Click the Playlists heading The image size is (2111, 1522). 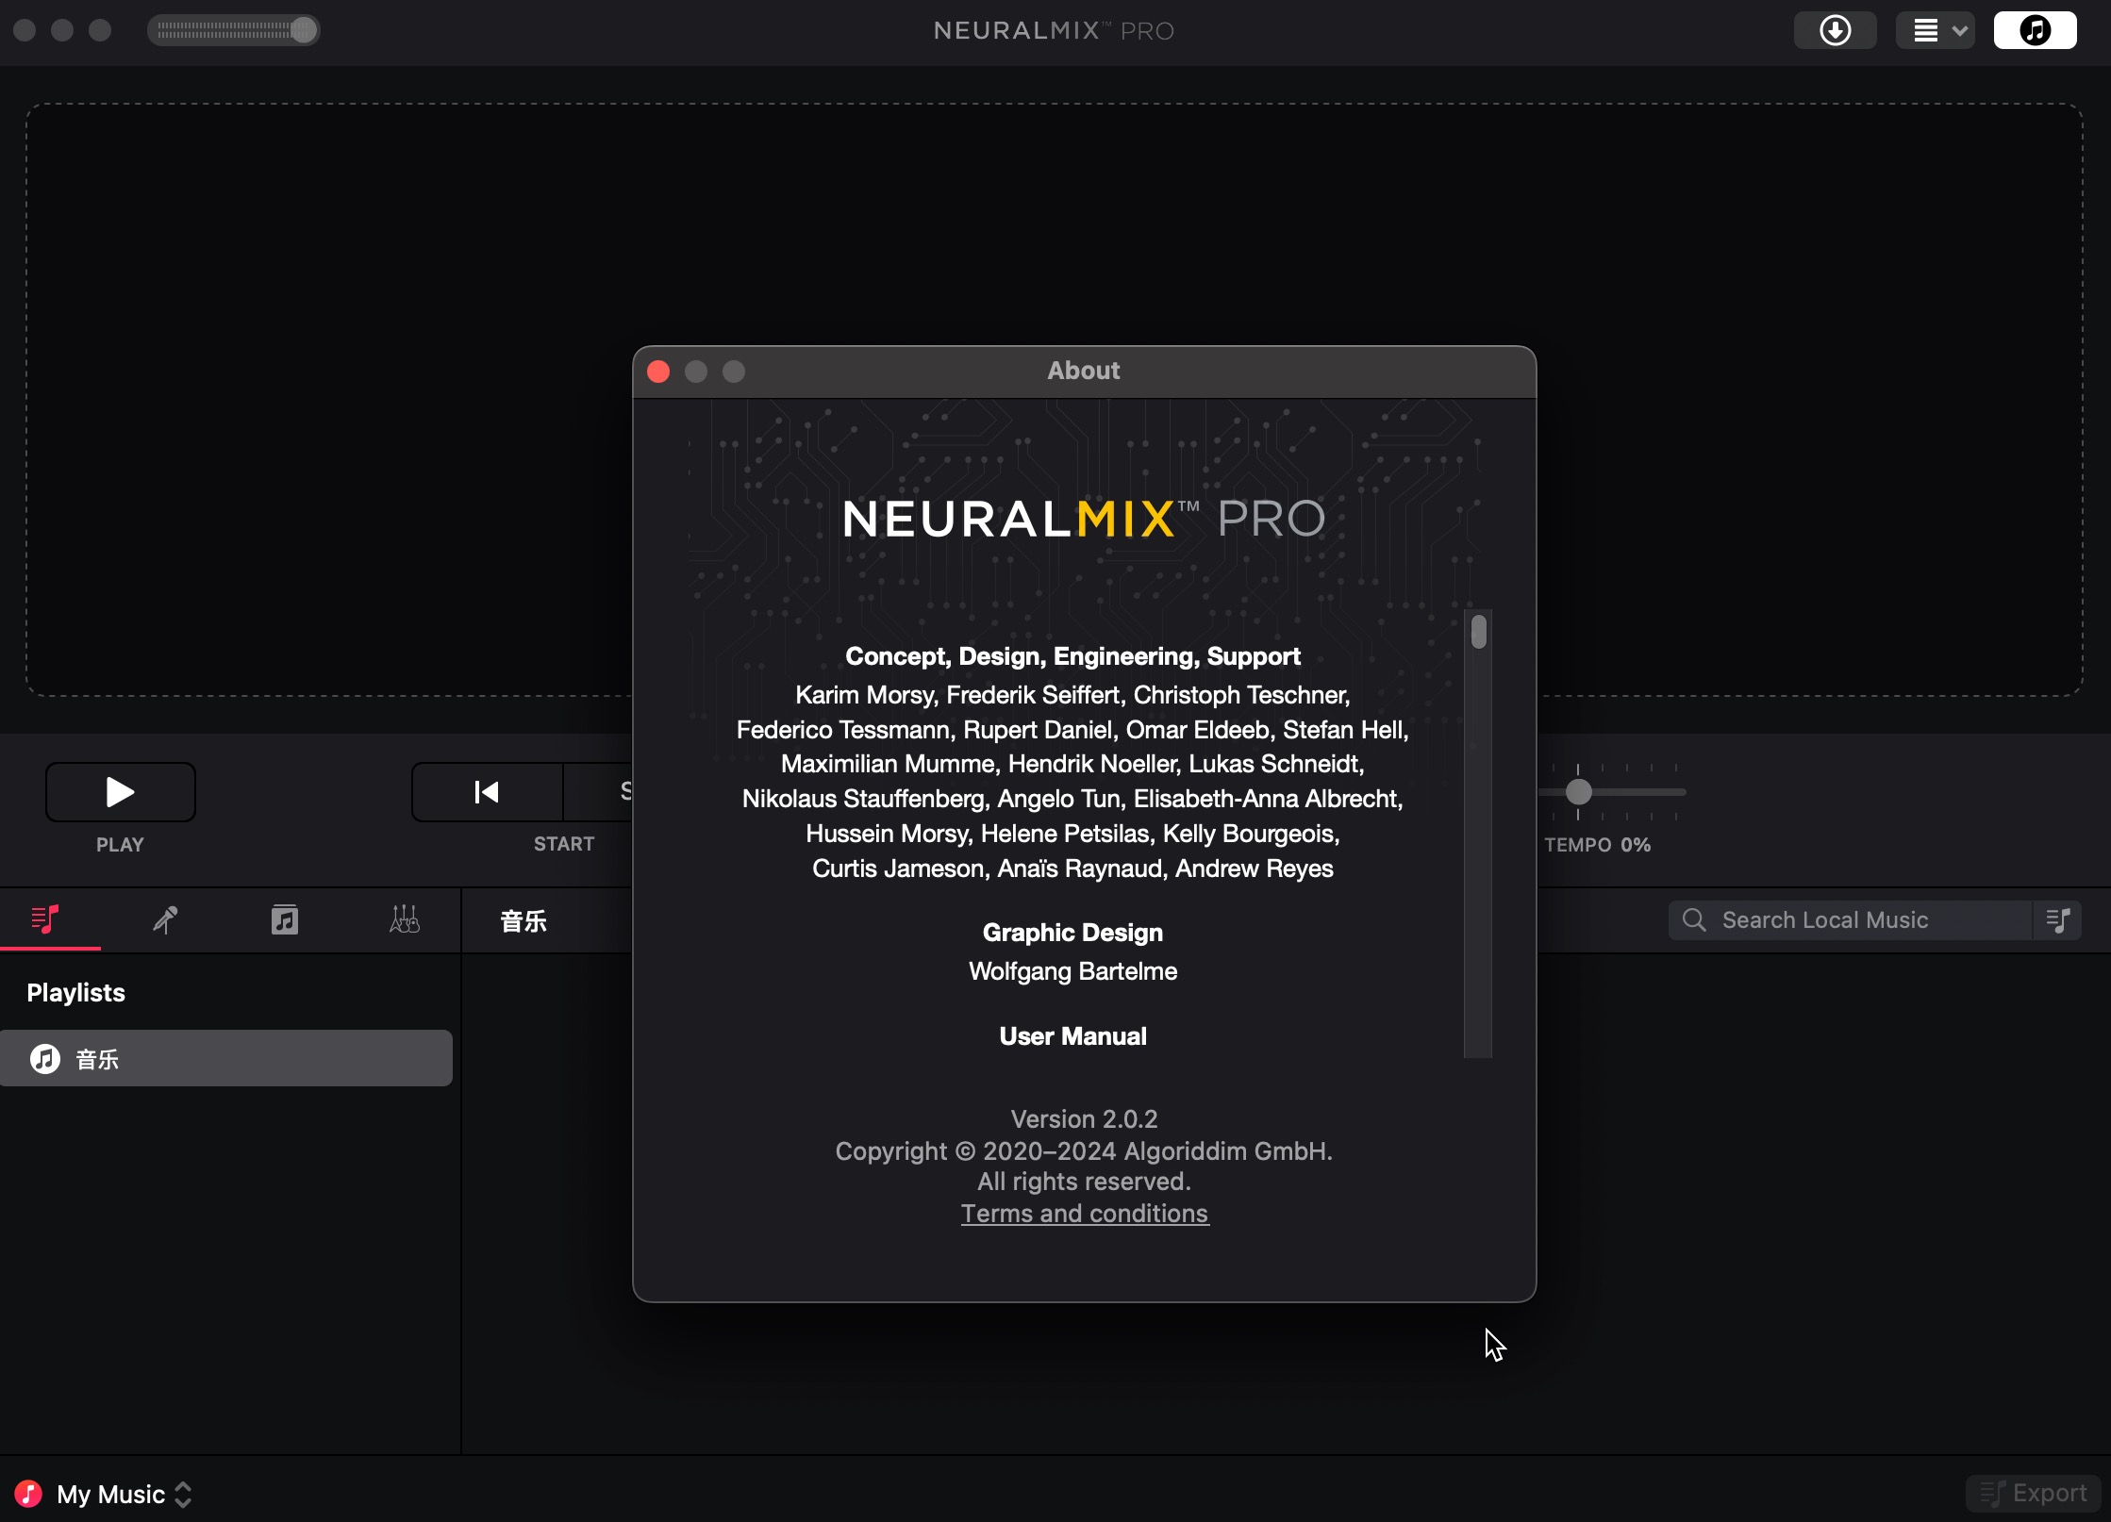[75, 993]
